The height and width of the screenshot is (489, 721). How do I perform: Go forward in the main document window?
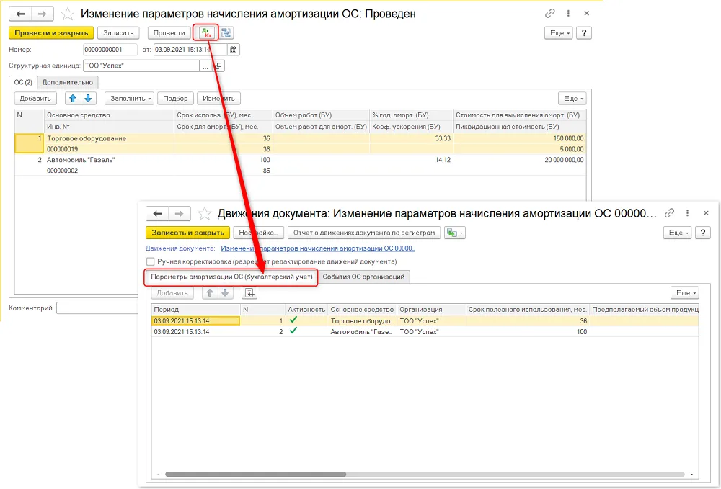[43, 14]
